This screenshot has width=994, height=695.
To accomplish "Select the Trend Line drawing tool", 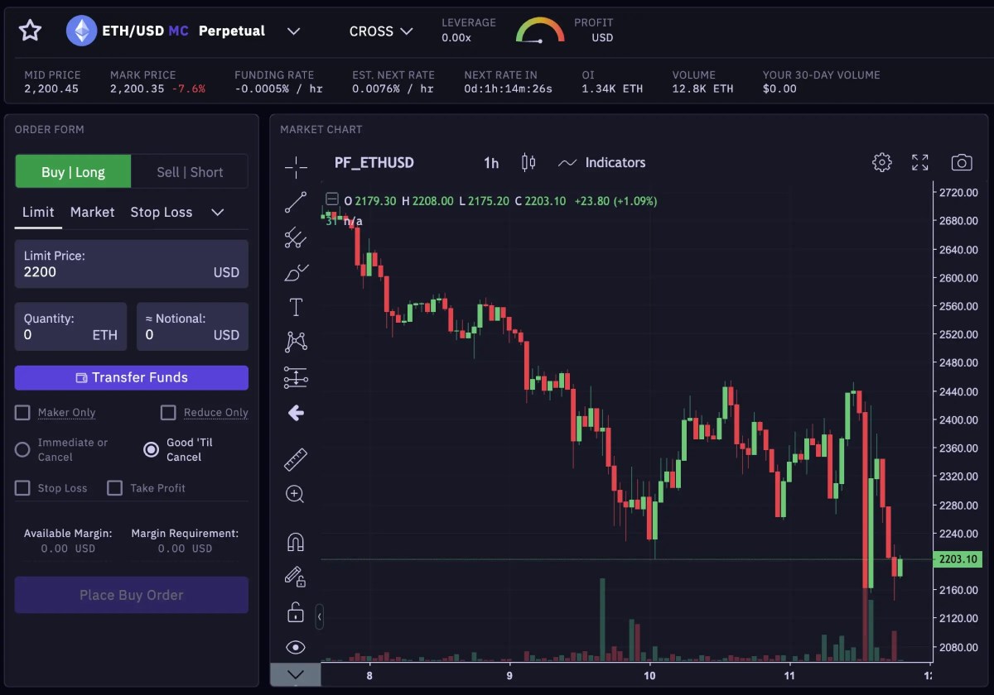I will tap(295, 202).
